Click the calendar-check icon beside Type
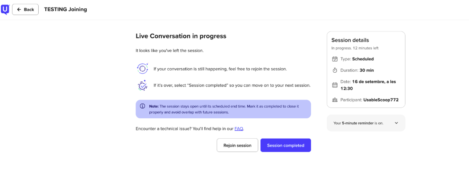The image size is (469, 179). pyautogui.click(x=335, y=59)
